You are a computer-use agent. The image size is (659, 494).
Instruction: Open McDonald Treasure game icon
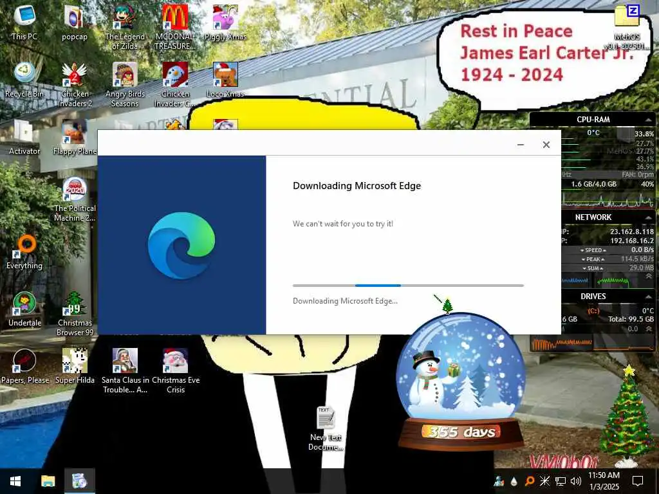(x=175, y=27)
